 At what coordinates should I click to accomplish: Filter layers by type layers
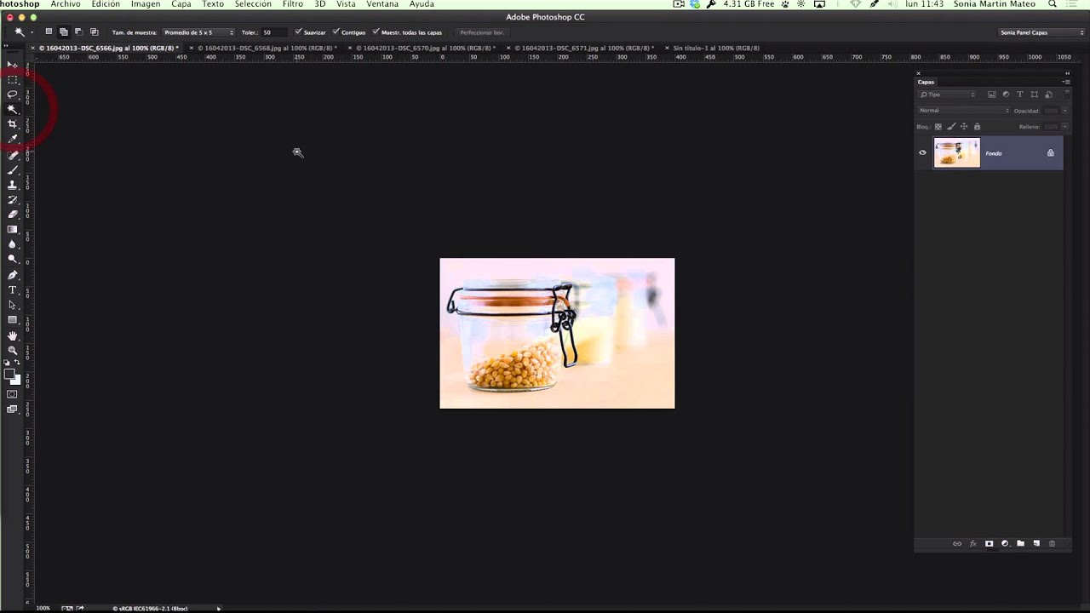pos(1020,95)
